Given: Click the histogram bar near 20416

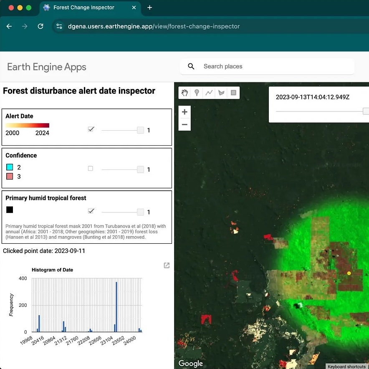Looking at the screenshot, I should pos(39,324).
